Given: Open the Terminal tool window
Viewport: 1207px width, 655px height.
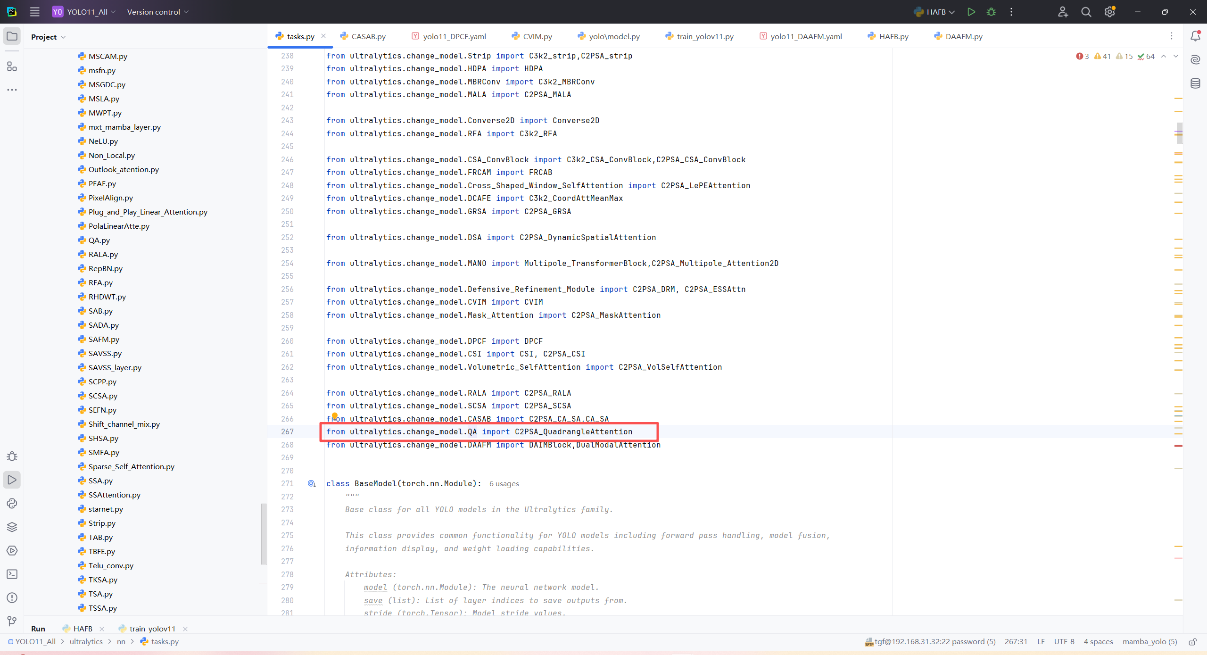Looking at the screenshot, I should click(12, 574).
